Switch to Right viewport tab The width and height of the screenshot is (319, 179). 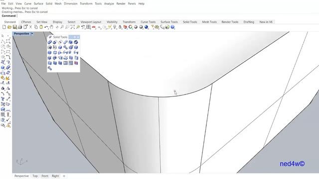[x=55, y=176]
